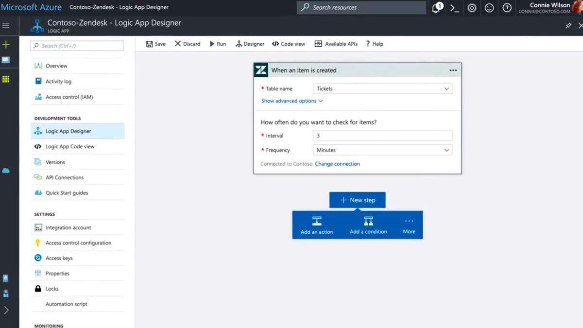Create a resource with the plus icon
The height and width of the screenshot is (328, 583).
(7, 44)
